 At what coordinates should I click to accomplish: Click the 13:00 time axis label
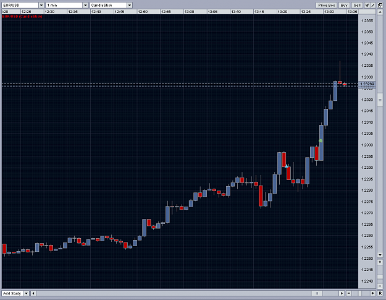pyautogui.click(x=190, y=12)
